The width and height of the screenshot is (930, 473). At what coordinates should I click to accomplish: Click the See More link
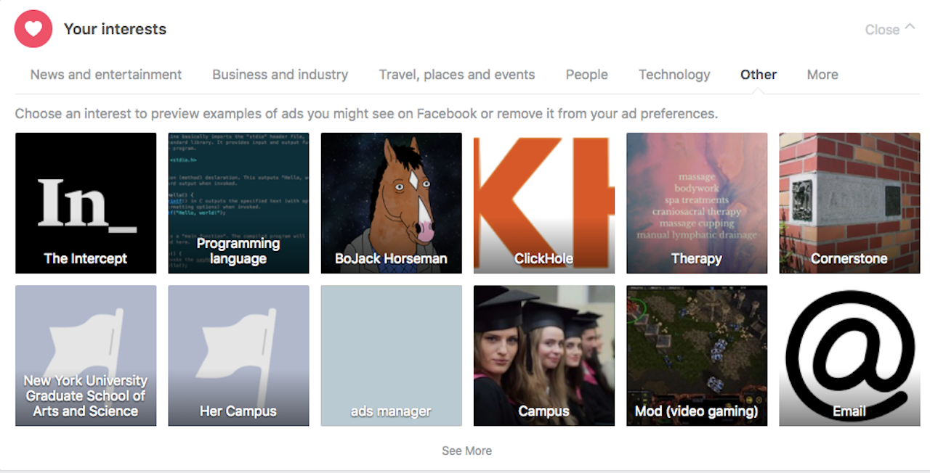click(x=466, y=451)
